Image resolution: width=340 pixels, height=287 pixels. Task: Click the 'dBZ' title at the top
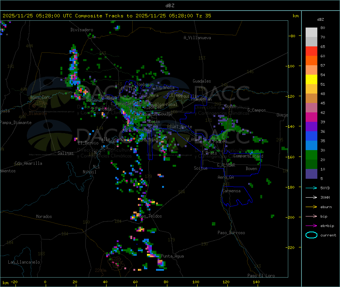[170, 6]
